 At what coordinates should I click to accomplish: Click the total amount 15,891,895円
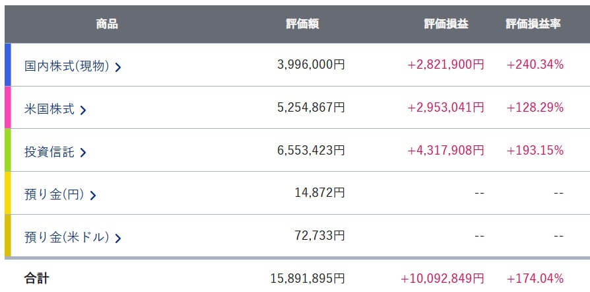308,278
